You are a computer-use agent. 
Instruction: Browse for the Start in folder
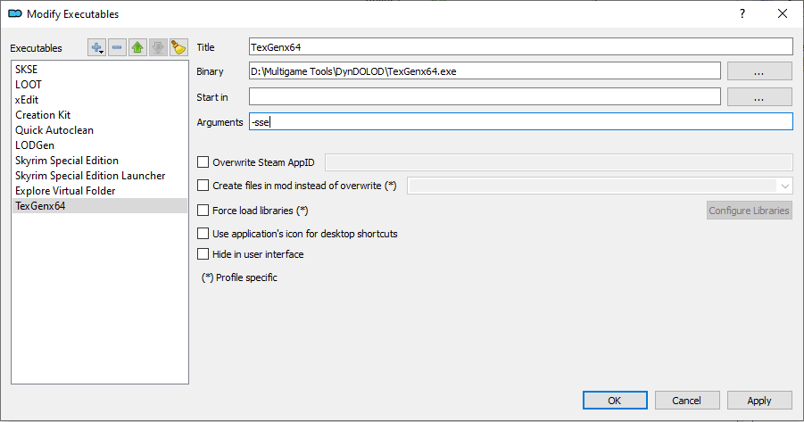(759, 96)
